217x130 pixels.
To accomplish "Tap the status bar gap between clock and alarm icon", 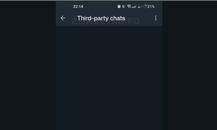I will pos(100,6).
